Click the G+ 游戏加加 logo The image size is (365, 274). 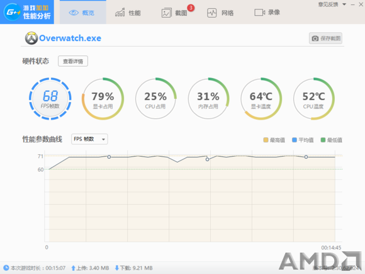[27, 12]
